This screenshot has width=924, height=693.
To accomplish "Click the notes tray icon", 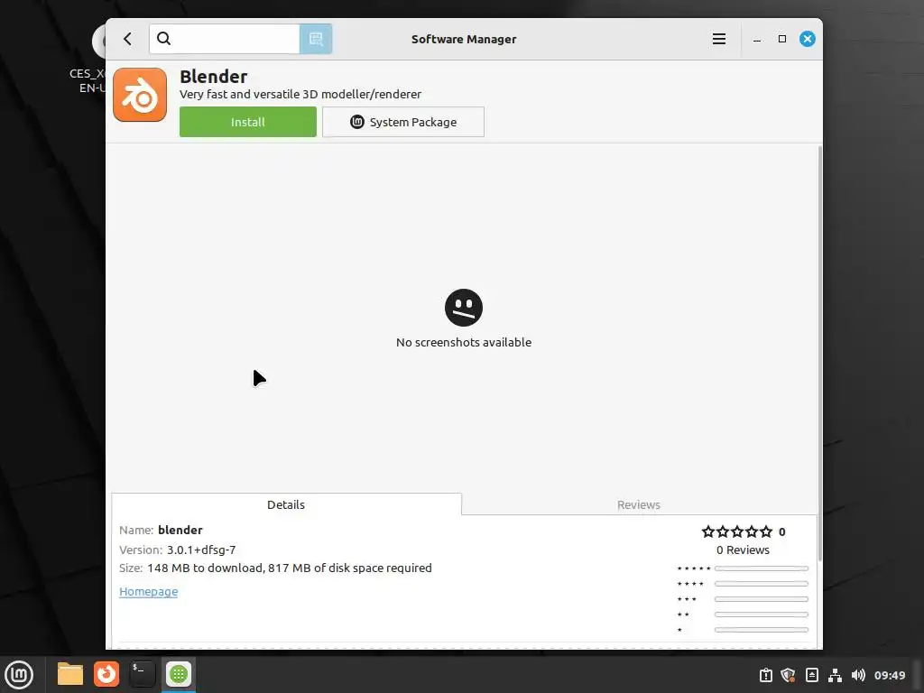I will [811, 675].
